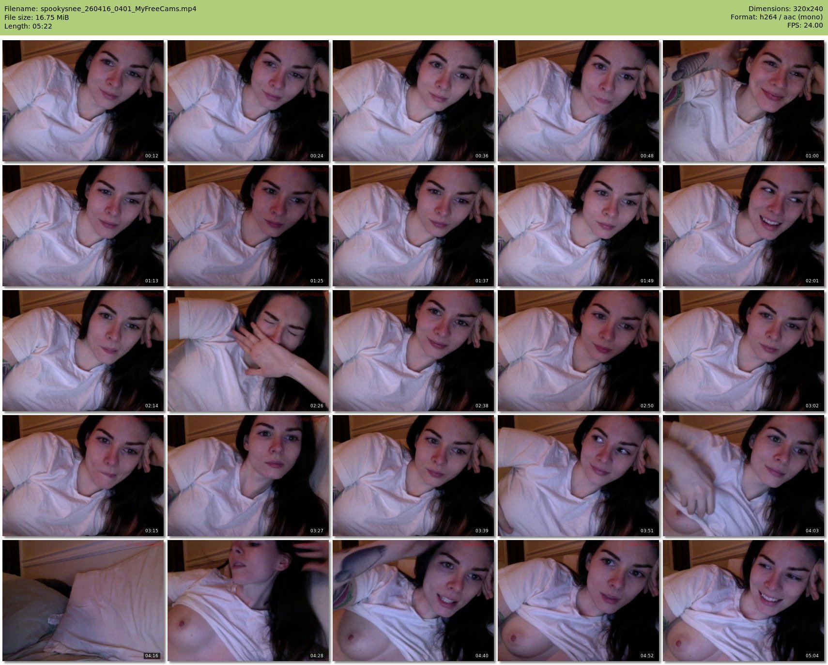Click the File size 16.75 MiB line
This screenshot has height=665, width=828.
coord(37,17)
